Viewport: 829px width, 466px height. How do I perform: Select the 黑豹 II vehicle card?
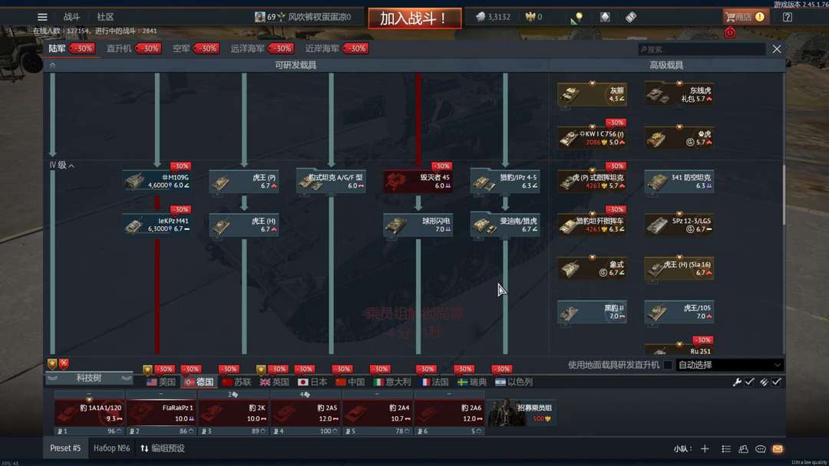pos(592,312)
